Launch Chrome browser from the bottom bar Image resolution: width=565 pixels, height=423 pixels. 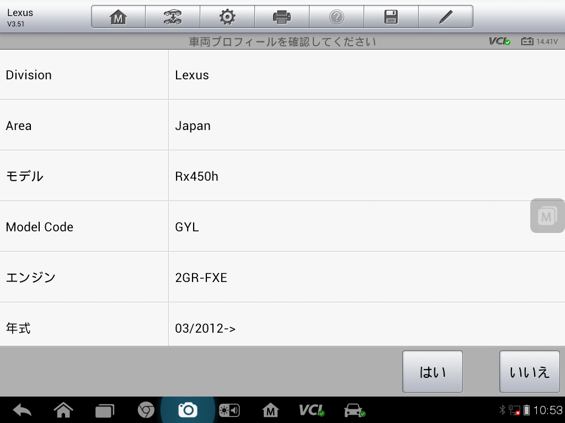click(x=146, y=410)
